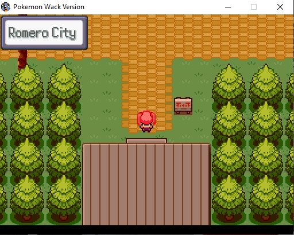
Task: Click the Pokemon Wack Version title text
Action: [49, 7]
